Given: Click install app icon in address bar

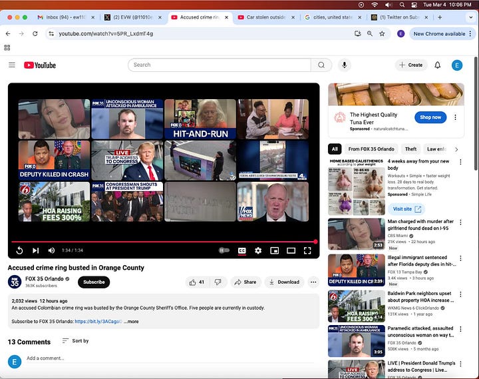Looking at the screenshot, I should (357, 34).
